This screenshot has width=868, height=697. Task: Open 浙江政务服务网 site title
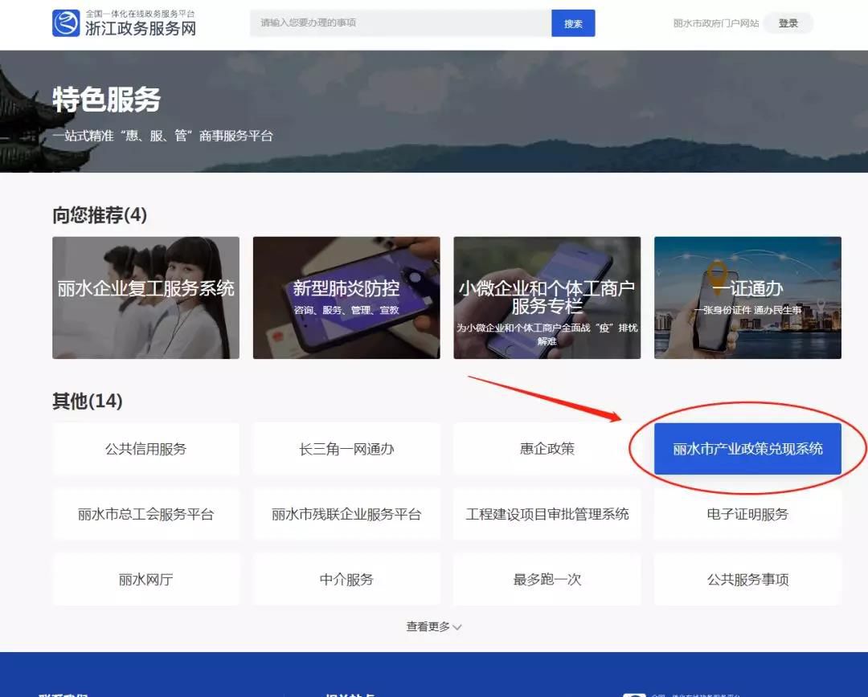tap(141, 28)
